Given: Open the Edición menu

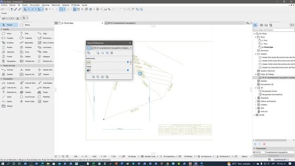Looking at the screenshot, I should coord(12,5).
